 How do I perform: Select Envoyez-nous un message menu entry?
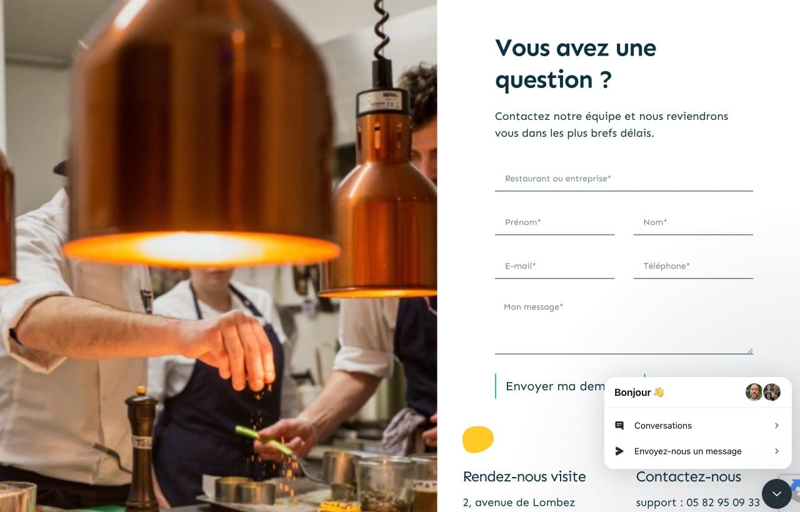click(x=697, y=451)
